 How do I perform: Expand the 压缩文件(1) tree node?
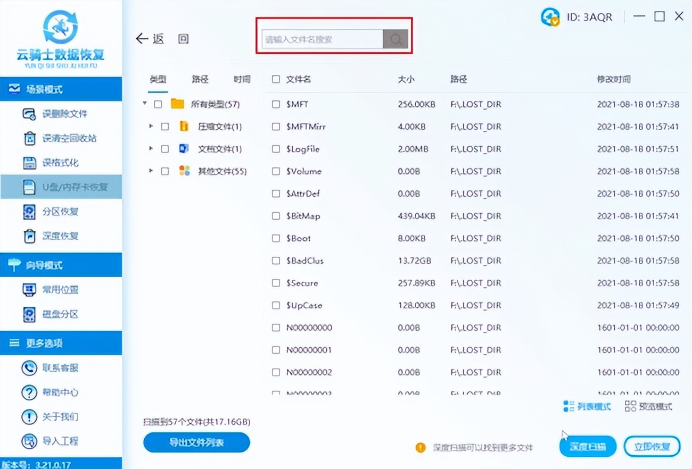point(151,127)
